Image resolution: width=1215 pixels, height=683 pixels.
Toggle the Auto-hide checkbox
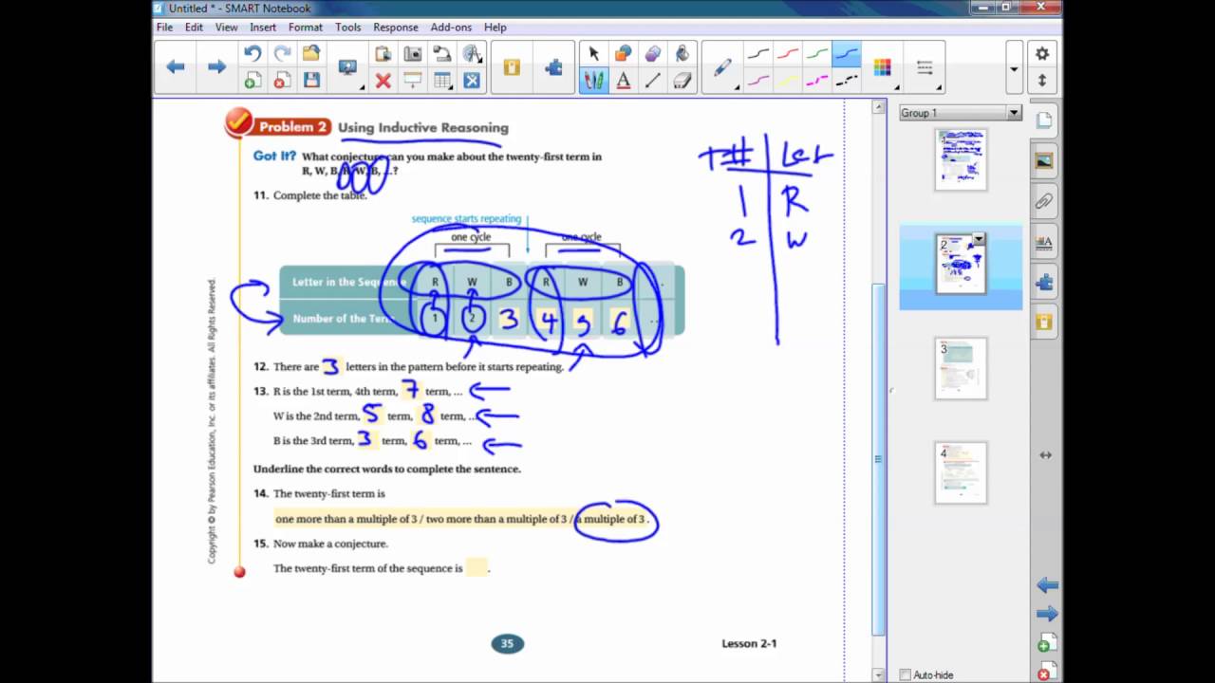pos(905,675)
